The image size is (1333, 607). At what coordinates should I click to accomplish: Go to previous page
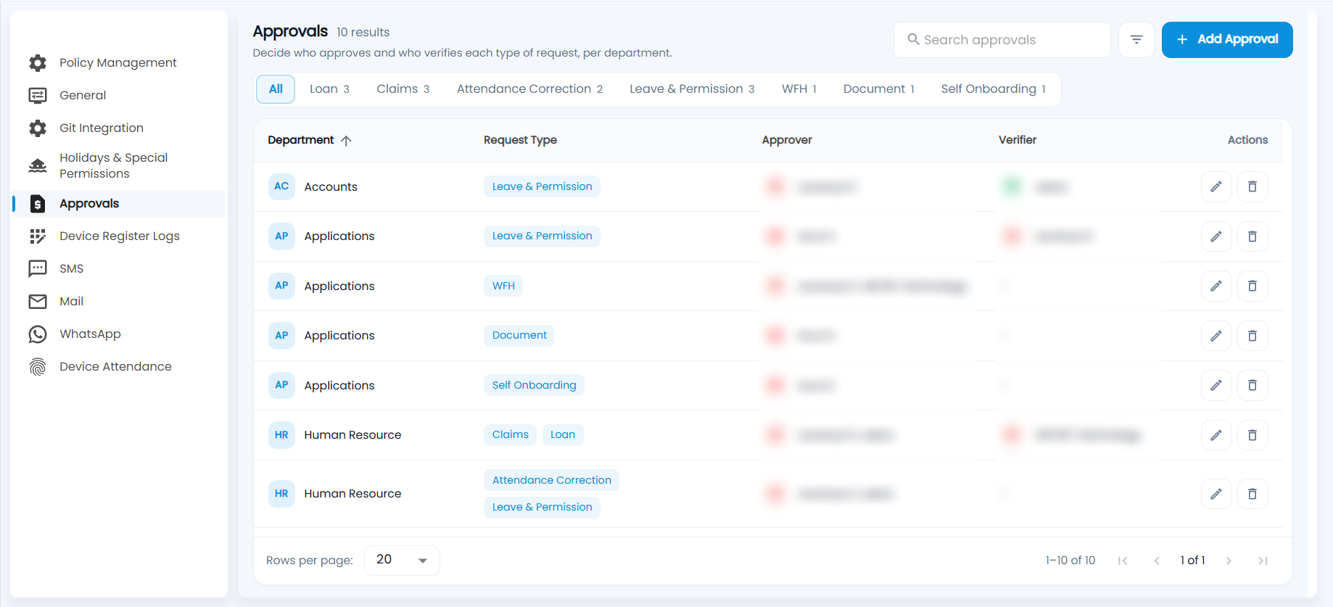click(1157, 561)
